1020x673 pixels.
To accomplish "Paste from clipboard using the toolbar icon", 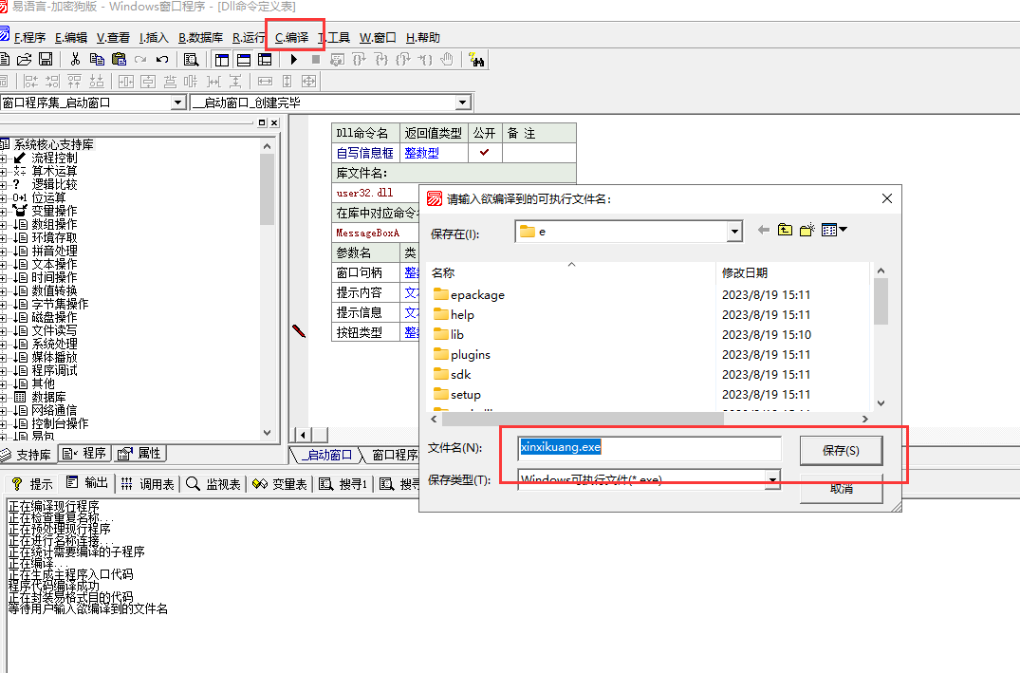I will point(119,60).
